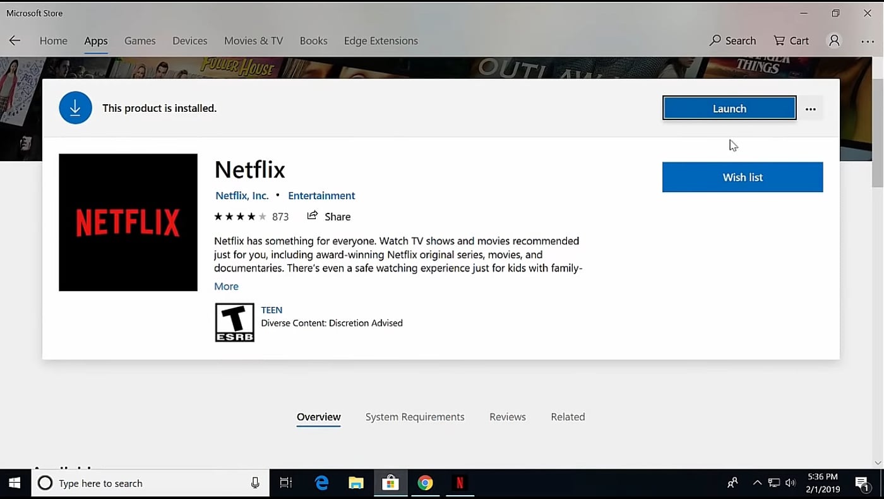Open the Windows Start menu
This screenshot has height=499, width=884.
pos(15,483)
